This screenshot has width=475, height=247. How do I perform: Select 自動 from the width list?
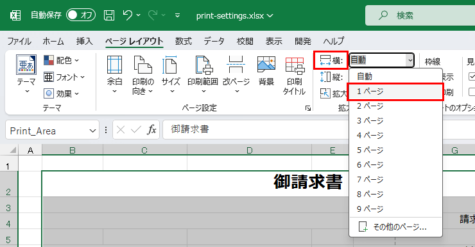(395, 76)
